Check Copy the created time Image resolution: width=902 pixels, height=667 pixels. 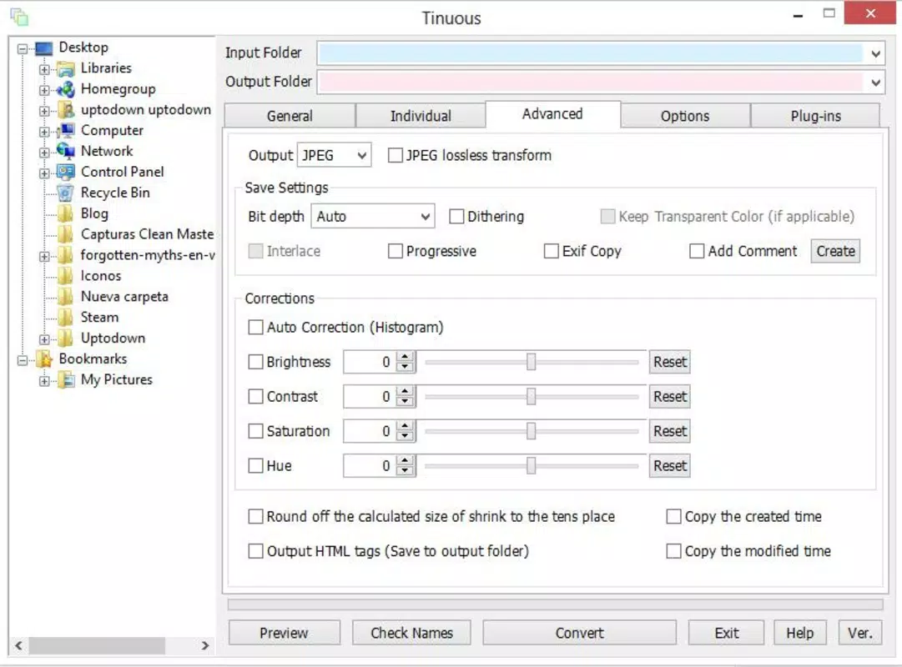(673, 516)
